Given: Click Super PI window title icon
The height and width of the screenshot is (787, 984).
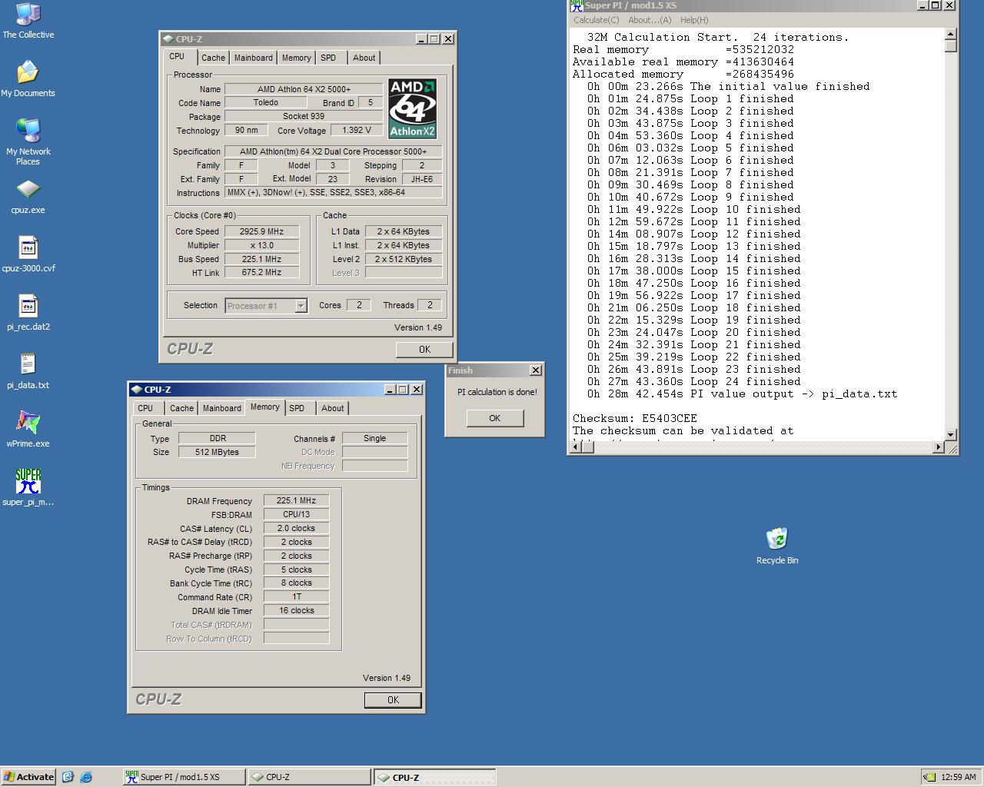Looking at the screenshot, I should (x=577, y=5).
